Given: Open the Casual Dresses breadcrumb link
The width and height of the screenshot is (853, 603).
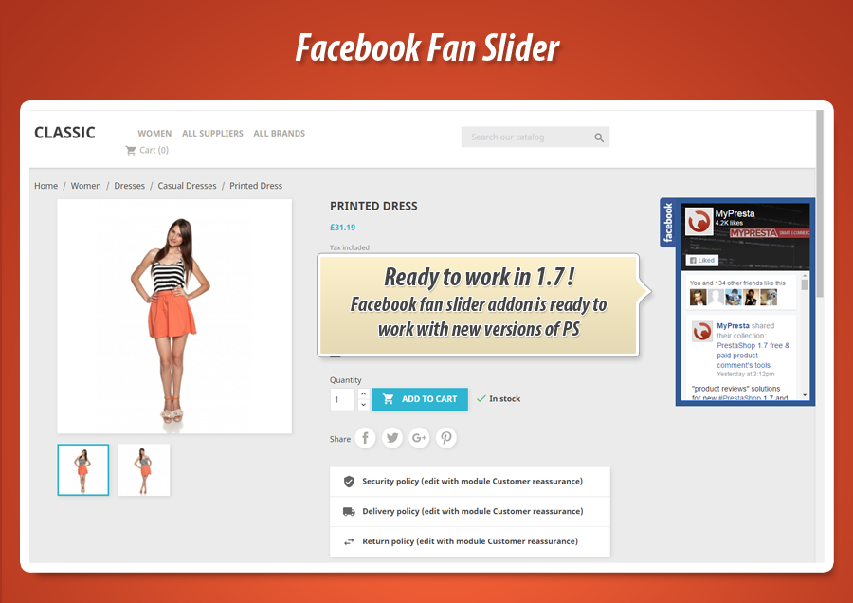Looking at the screenshot, I should [x=187, y=185].
